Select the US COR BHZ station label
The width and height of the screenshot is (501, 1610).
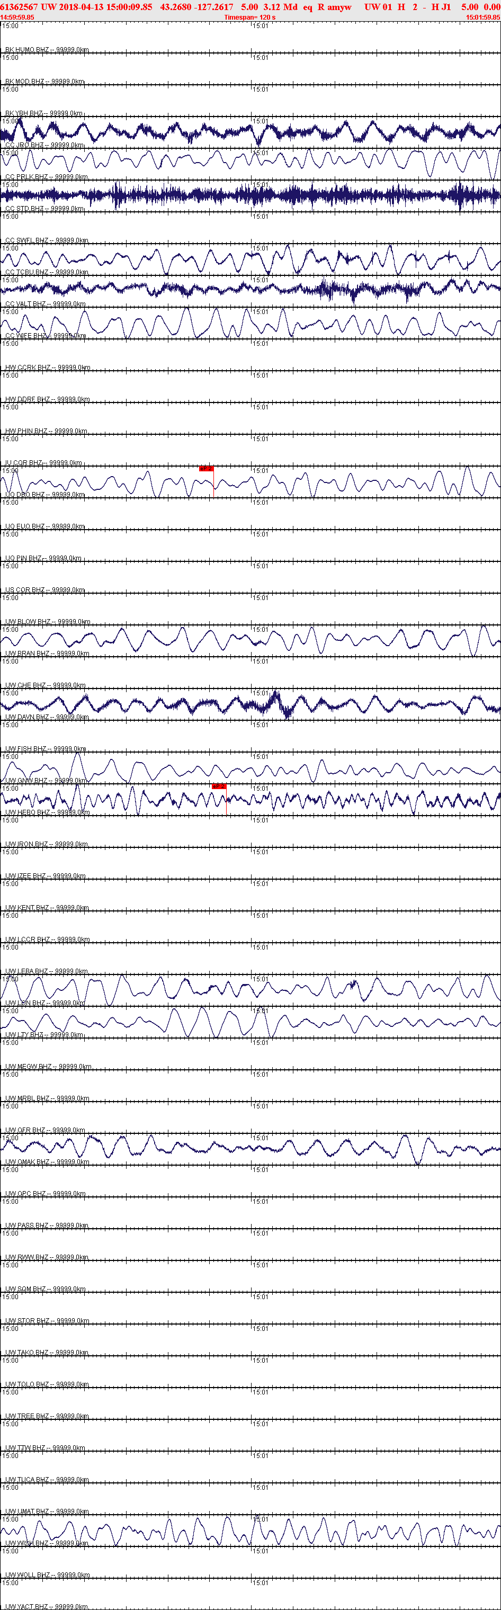pyautogui.click(x=44, y=590)
